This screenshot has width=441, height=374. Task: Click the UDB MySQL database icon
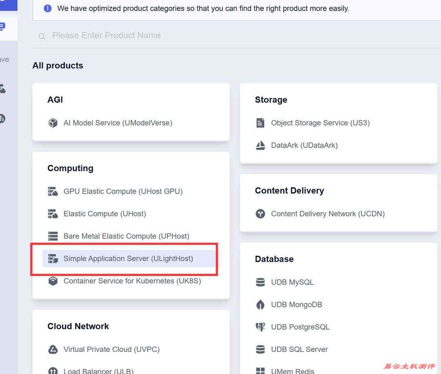pos(260,282)
